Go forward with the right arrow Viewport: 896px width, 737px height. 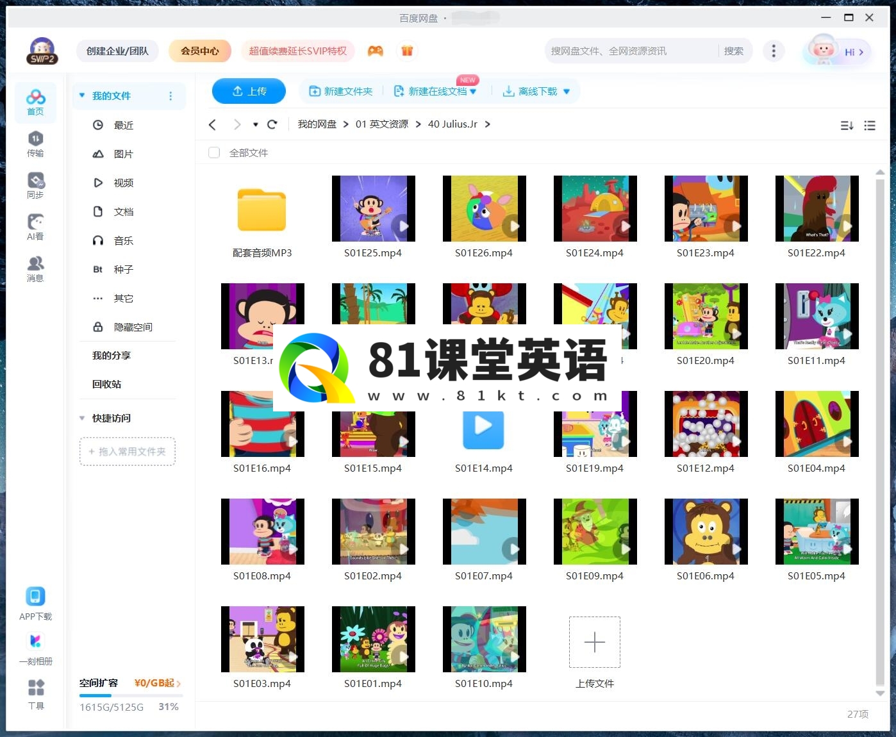(237, 124)
